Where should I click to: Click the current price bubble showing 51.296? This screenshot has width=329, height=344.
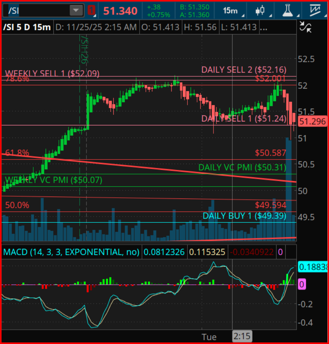tap(312, 122)
